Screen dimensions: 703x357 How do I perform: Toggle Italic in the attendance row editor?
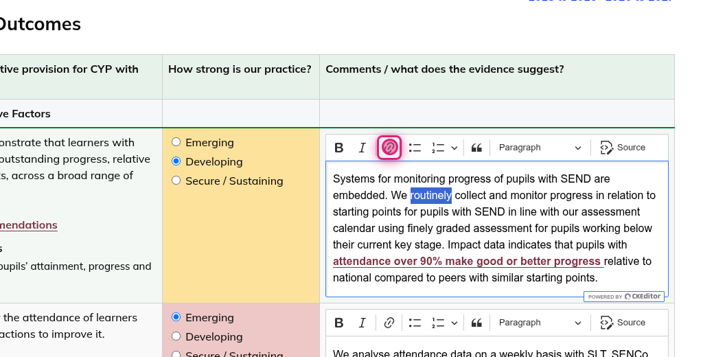(362, 323)
